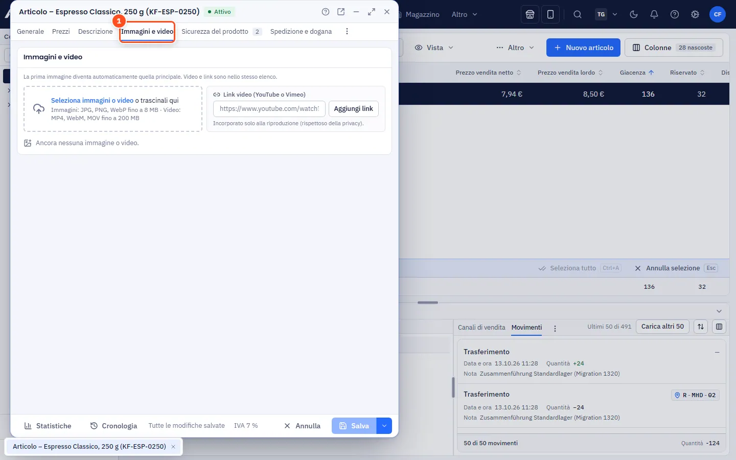736x460 pixels.
Task: Click the Nuovo articolo button
Action: click(584, 48)
